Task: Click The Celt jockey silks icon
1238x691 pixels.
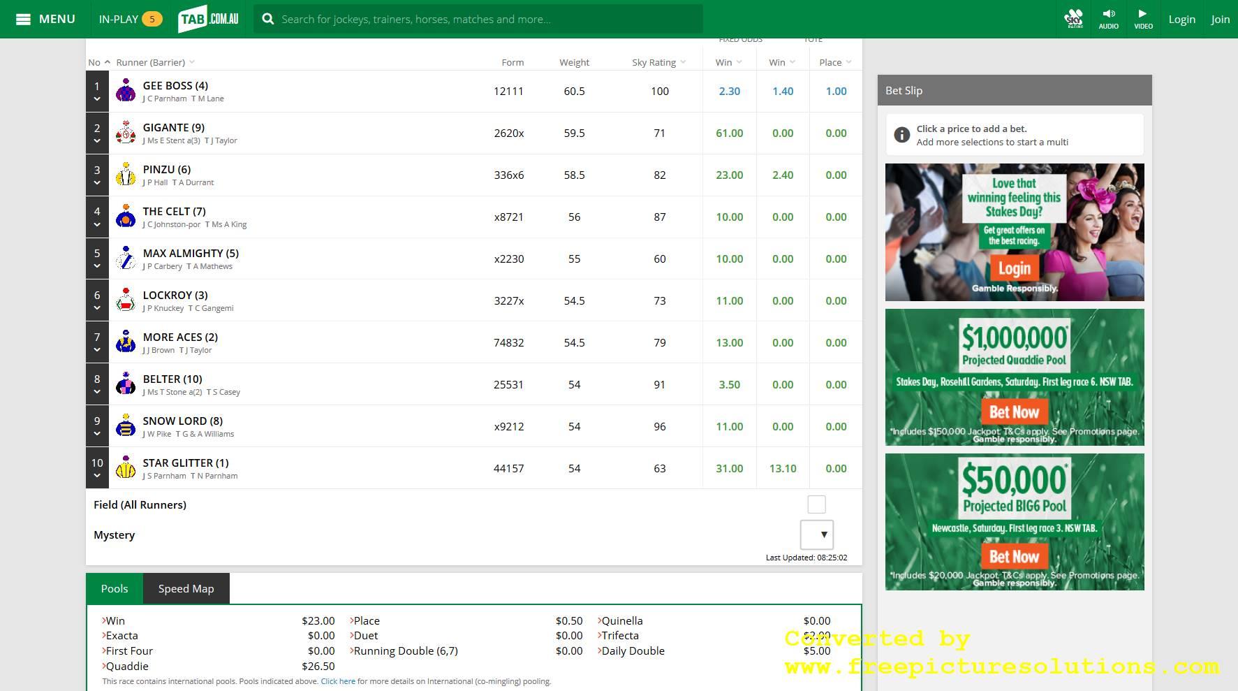Action: (126, 217)
